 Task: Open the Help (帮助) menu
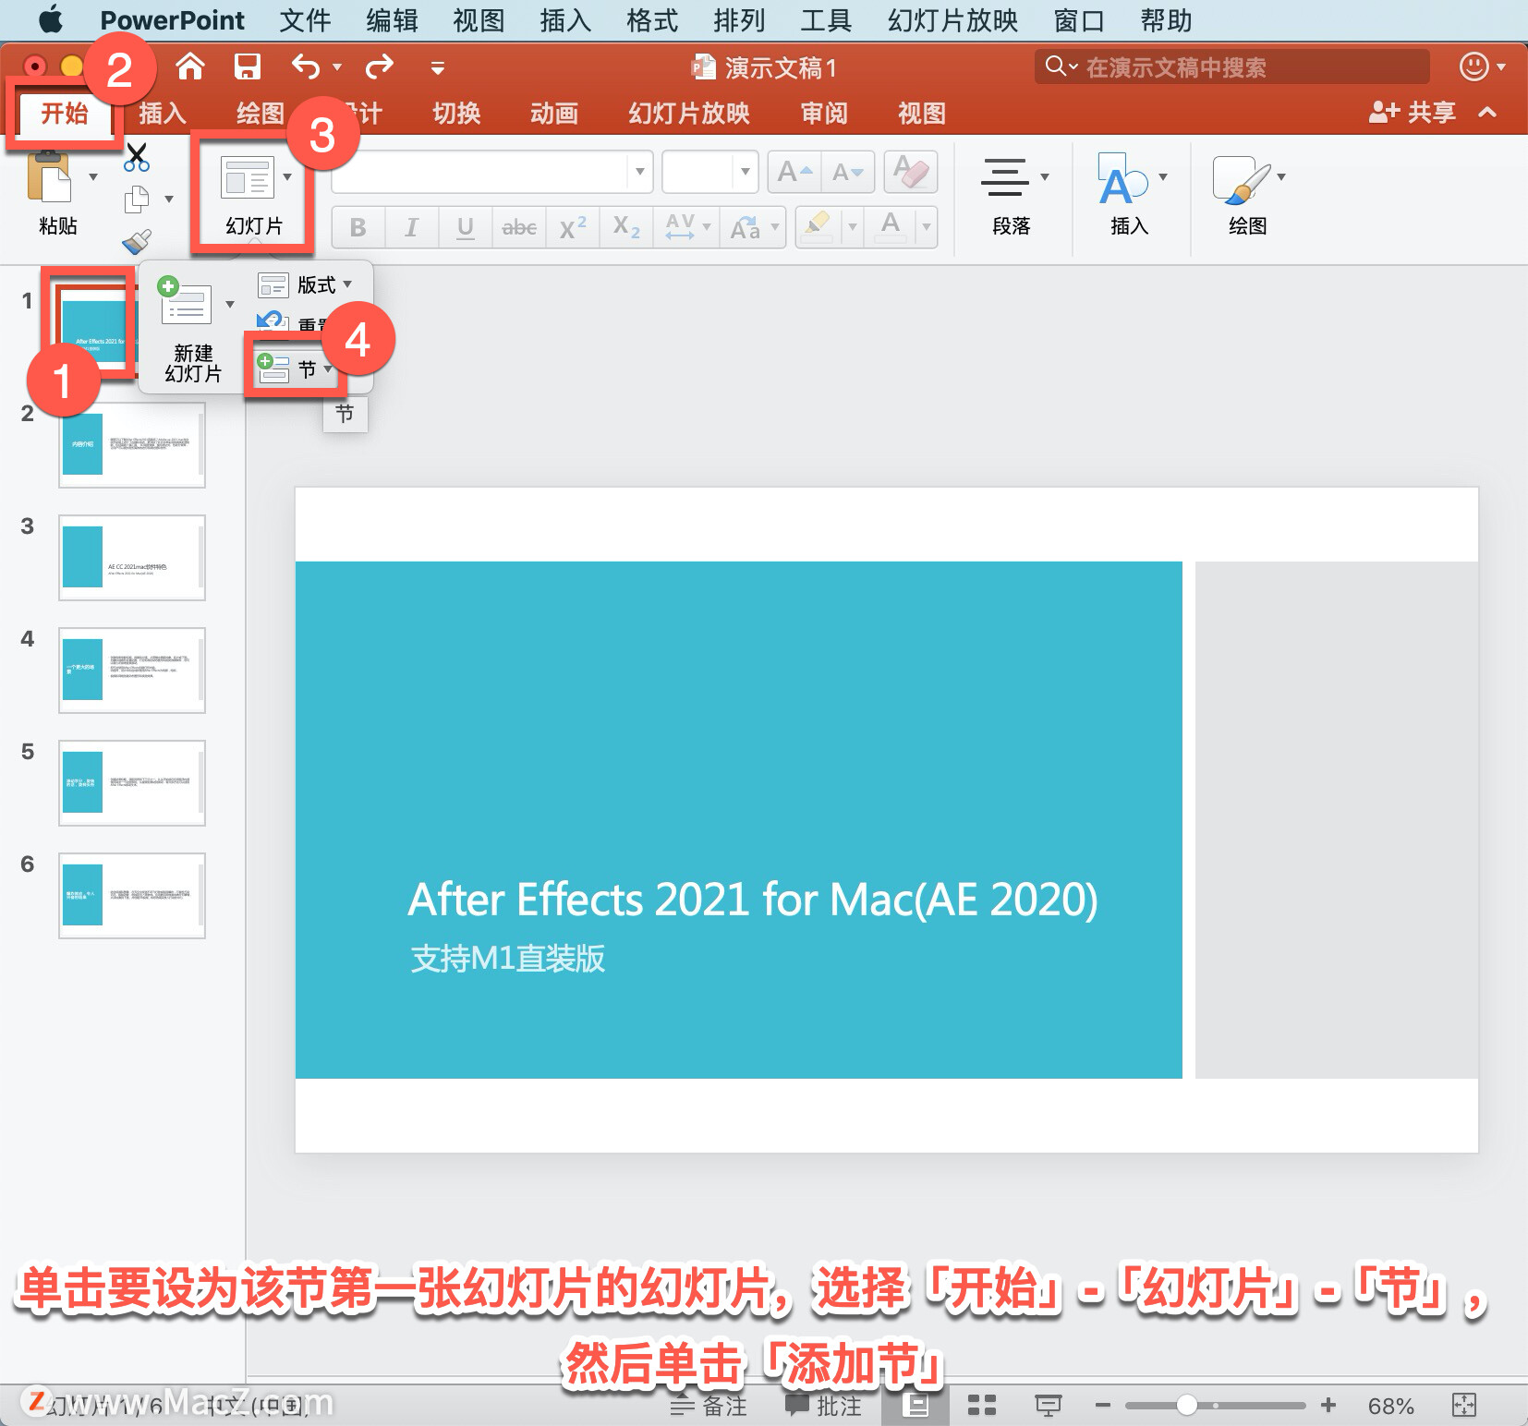[x=1166, y=20]
